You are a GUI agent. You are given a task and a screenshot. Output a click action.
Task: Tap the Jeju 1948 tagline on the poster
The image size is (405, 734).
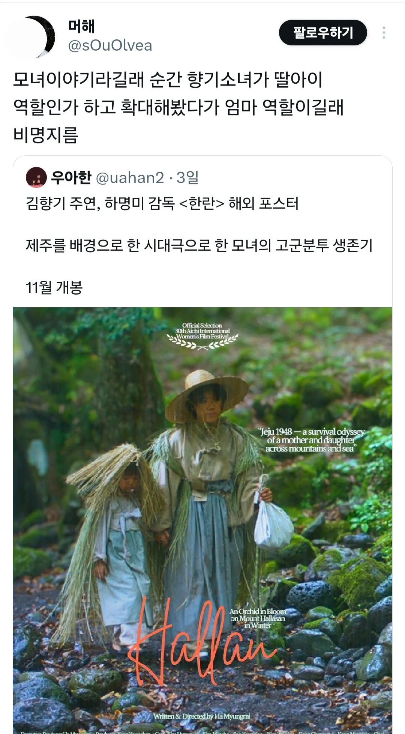311,440
